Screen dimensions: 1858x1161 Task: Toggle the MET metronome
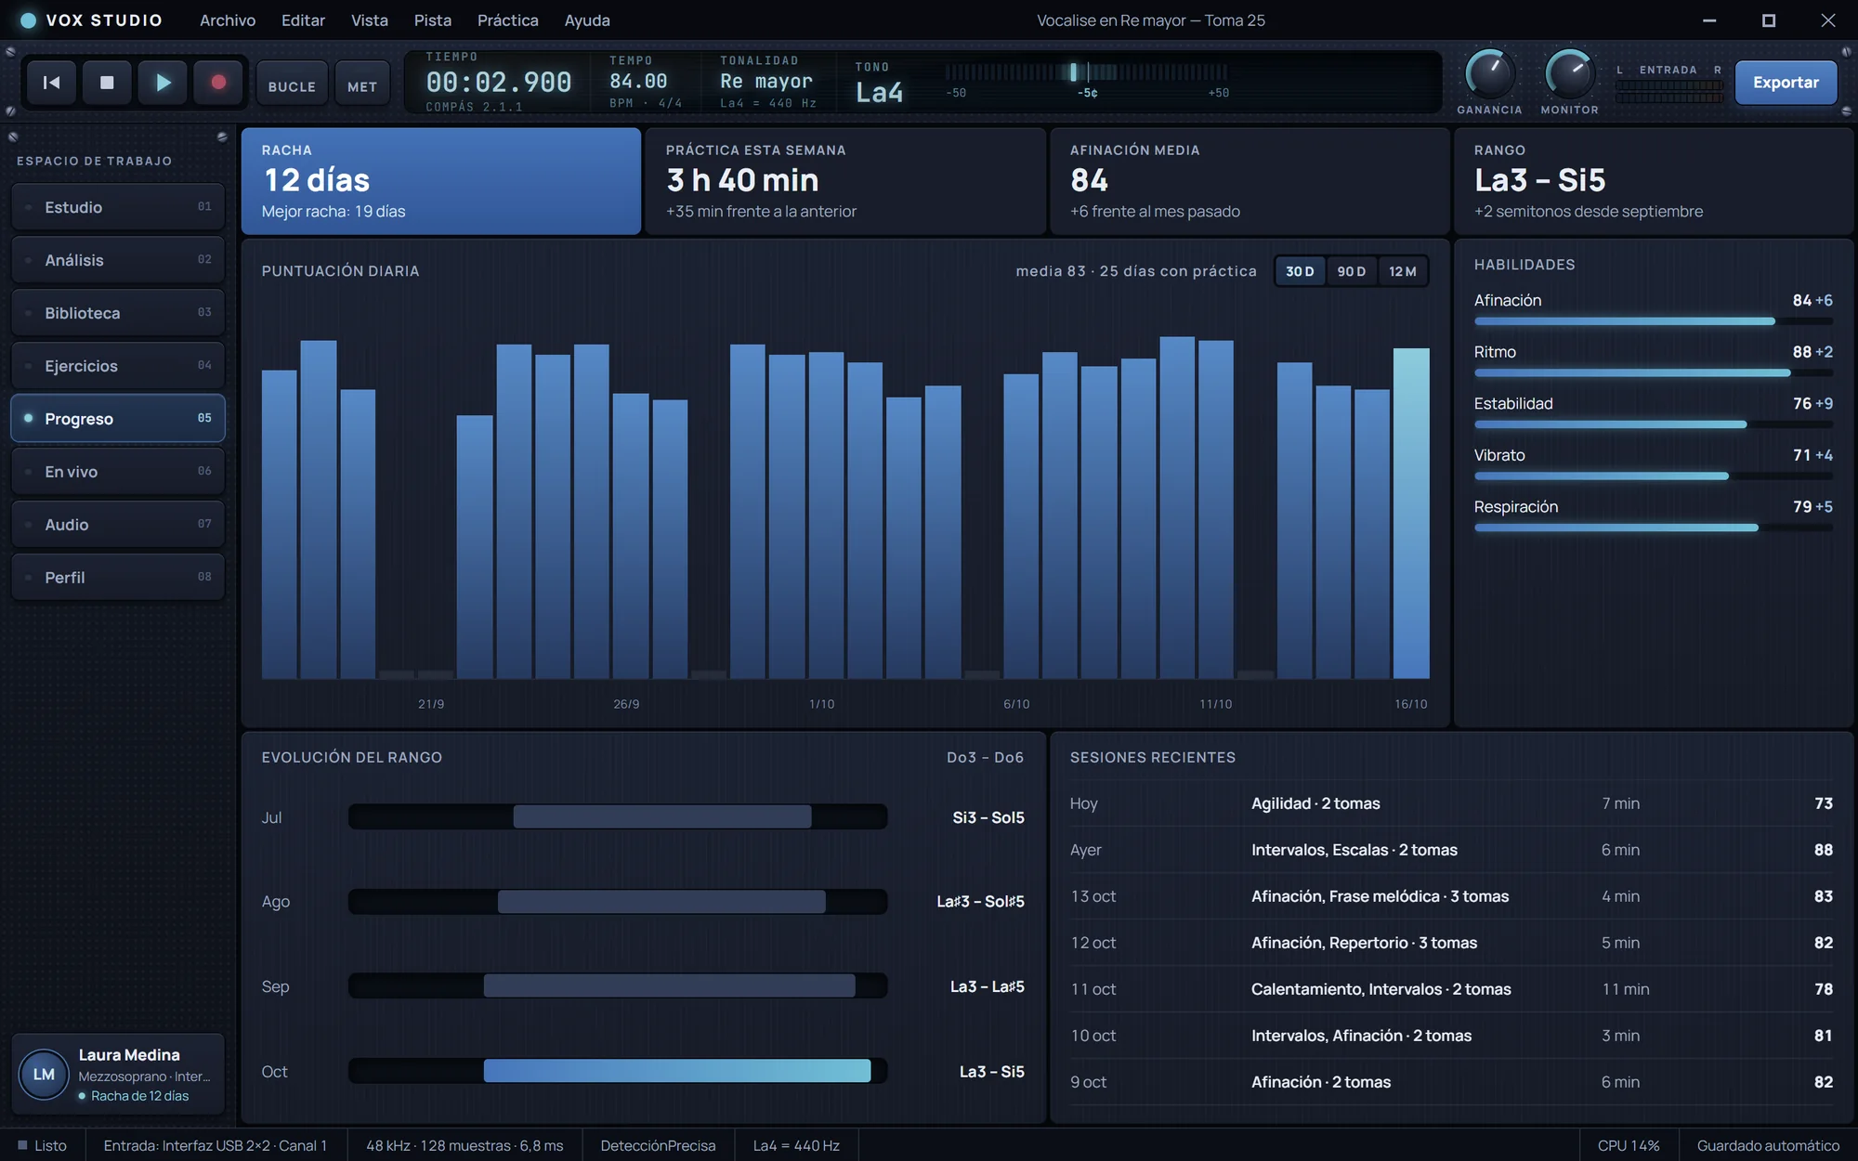(x=362, y=85)
